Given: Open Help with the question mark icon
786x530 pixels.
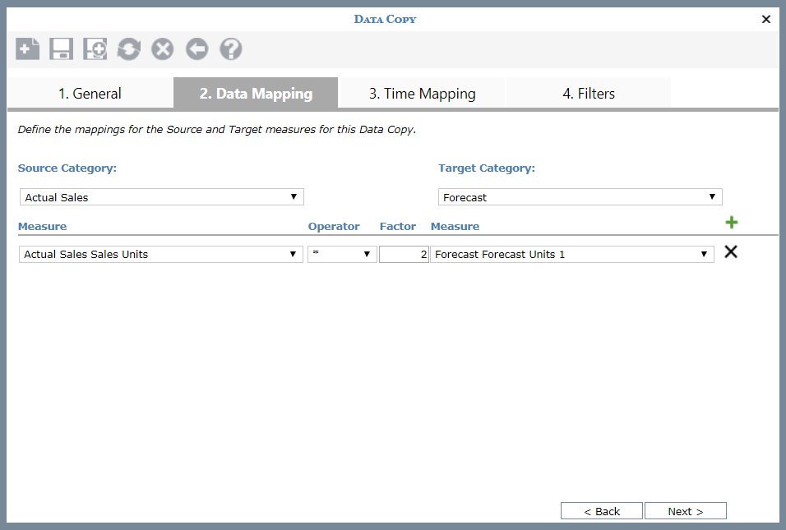Looking at the screenshot, I should pos(231,49).
